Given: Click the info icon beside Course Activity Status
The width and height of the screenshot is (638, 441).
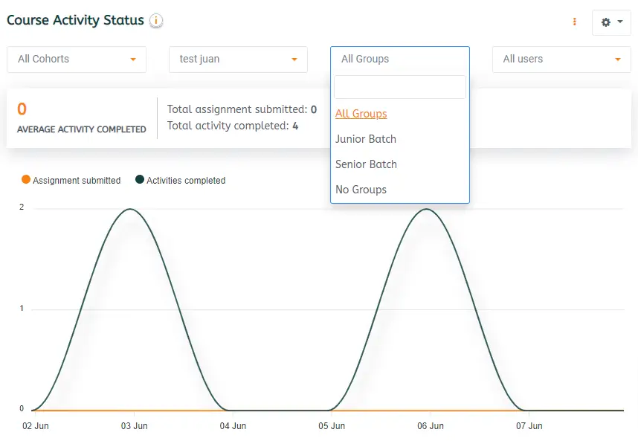Looking at the screenshot, I should click(156, 21).
